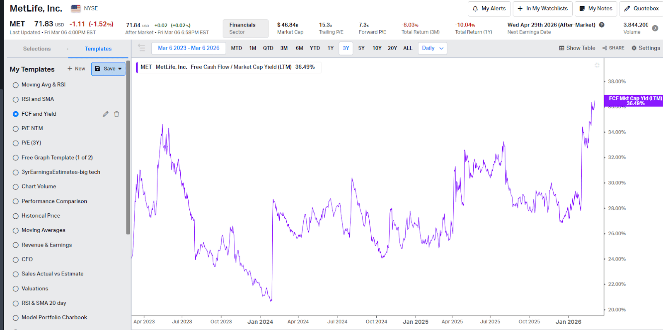Click the help icon beside next earnings date

pos(602,25)
